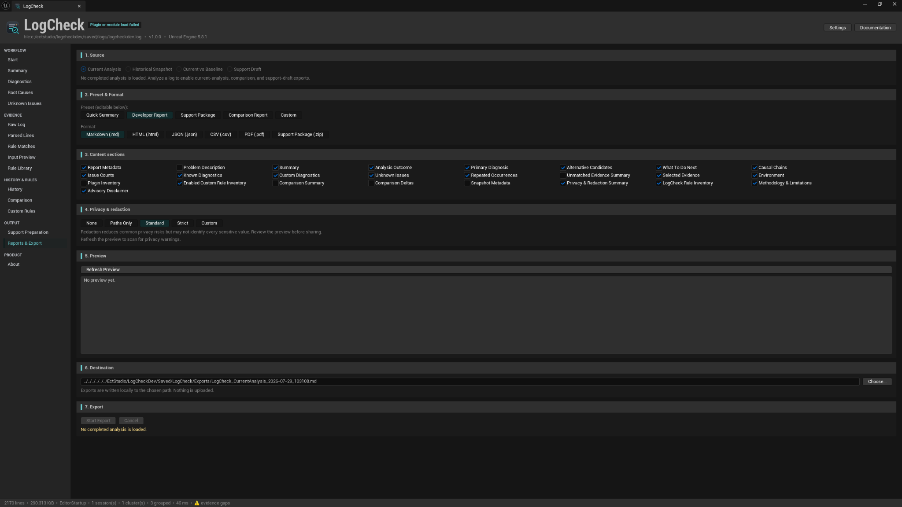Enable Comparison Summary section
Viewport: 902px width, 507px height.
coord(275,183)
